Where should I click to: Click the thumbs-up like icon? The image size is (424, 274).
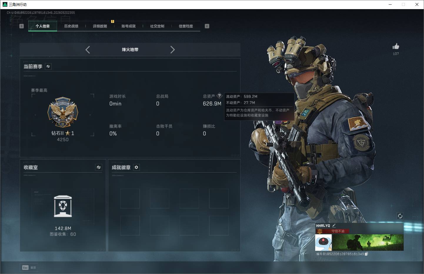click(x=396, y=46)
